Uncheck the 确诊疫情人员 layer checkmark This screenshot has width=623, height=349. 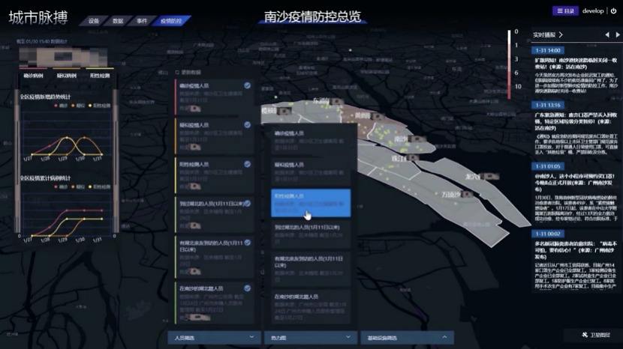coord(248,86)
